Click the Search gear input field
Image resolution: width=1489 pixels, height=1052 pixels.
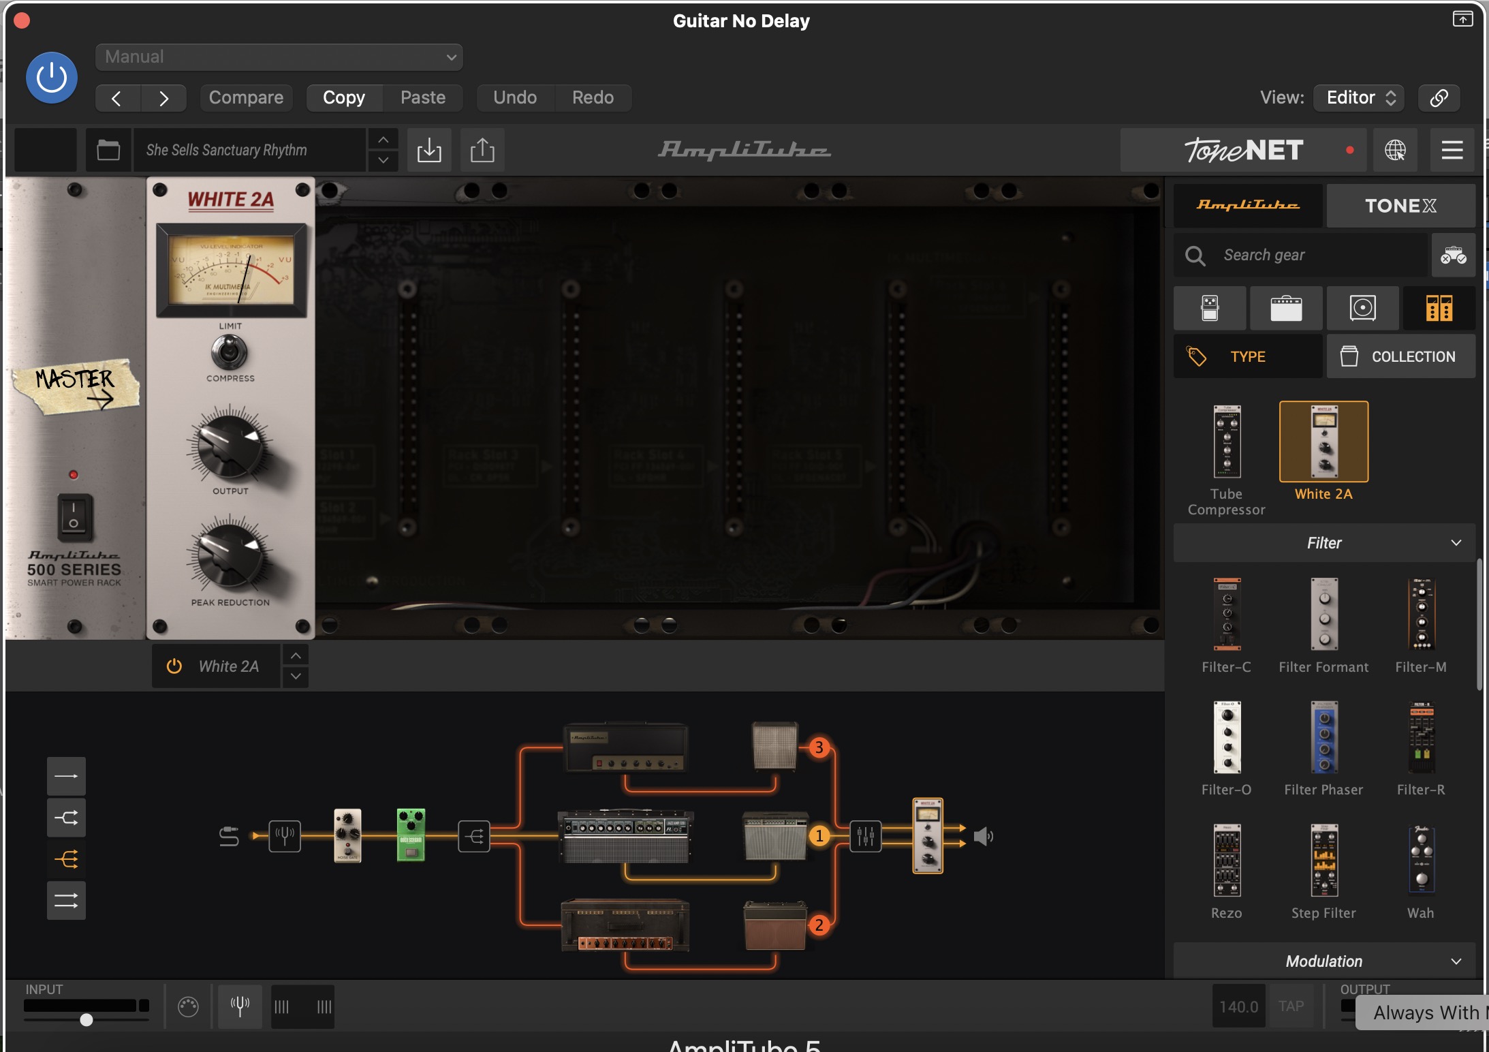pos(1301,256)
